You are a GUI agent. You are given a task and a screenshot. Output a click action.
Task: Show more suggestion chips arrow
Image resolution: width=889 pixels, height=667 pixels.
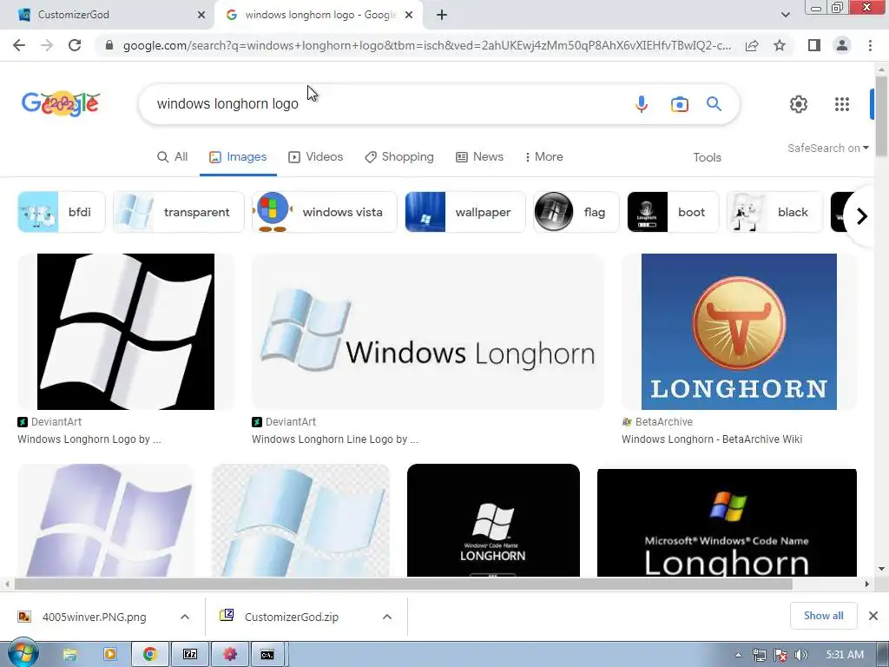862,216
